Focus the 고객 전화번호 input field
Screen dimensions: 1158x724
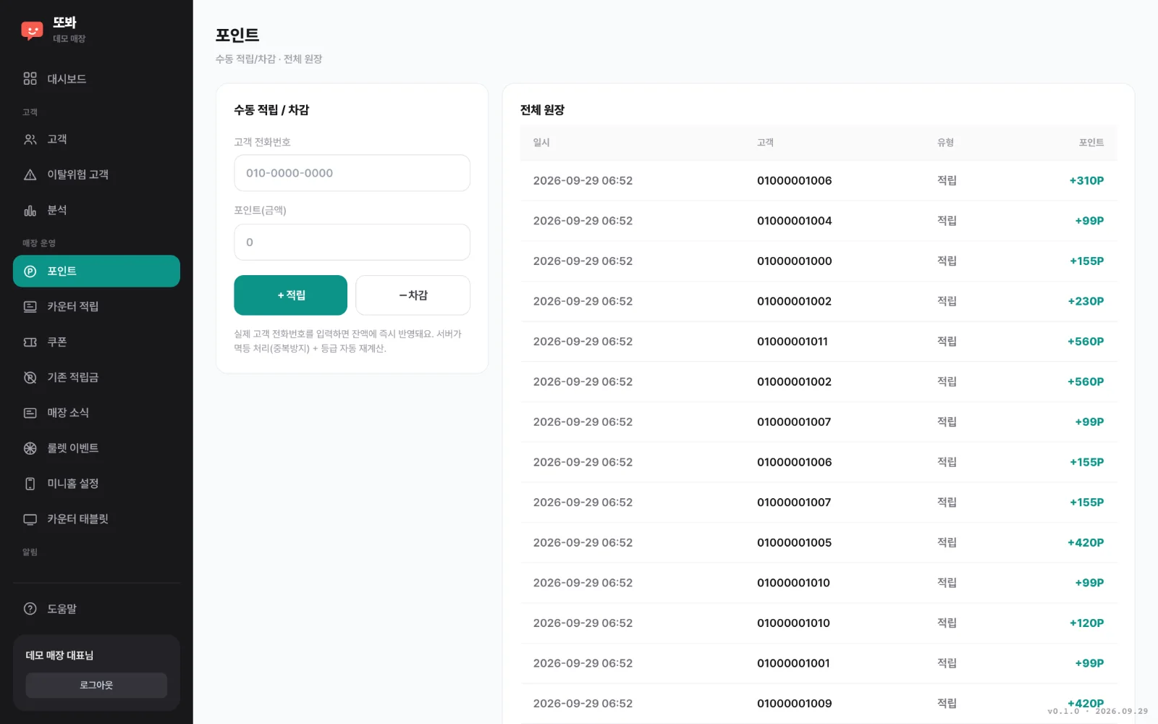352,173
